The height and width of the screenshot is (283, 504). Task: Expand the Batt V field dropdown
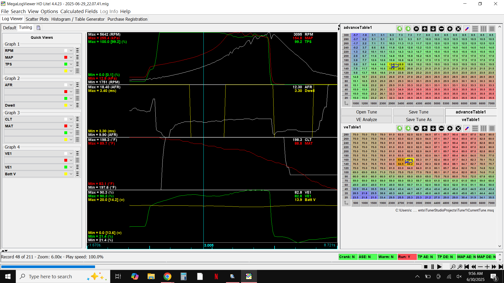tap(71, 174)
